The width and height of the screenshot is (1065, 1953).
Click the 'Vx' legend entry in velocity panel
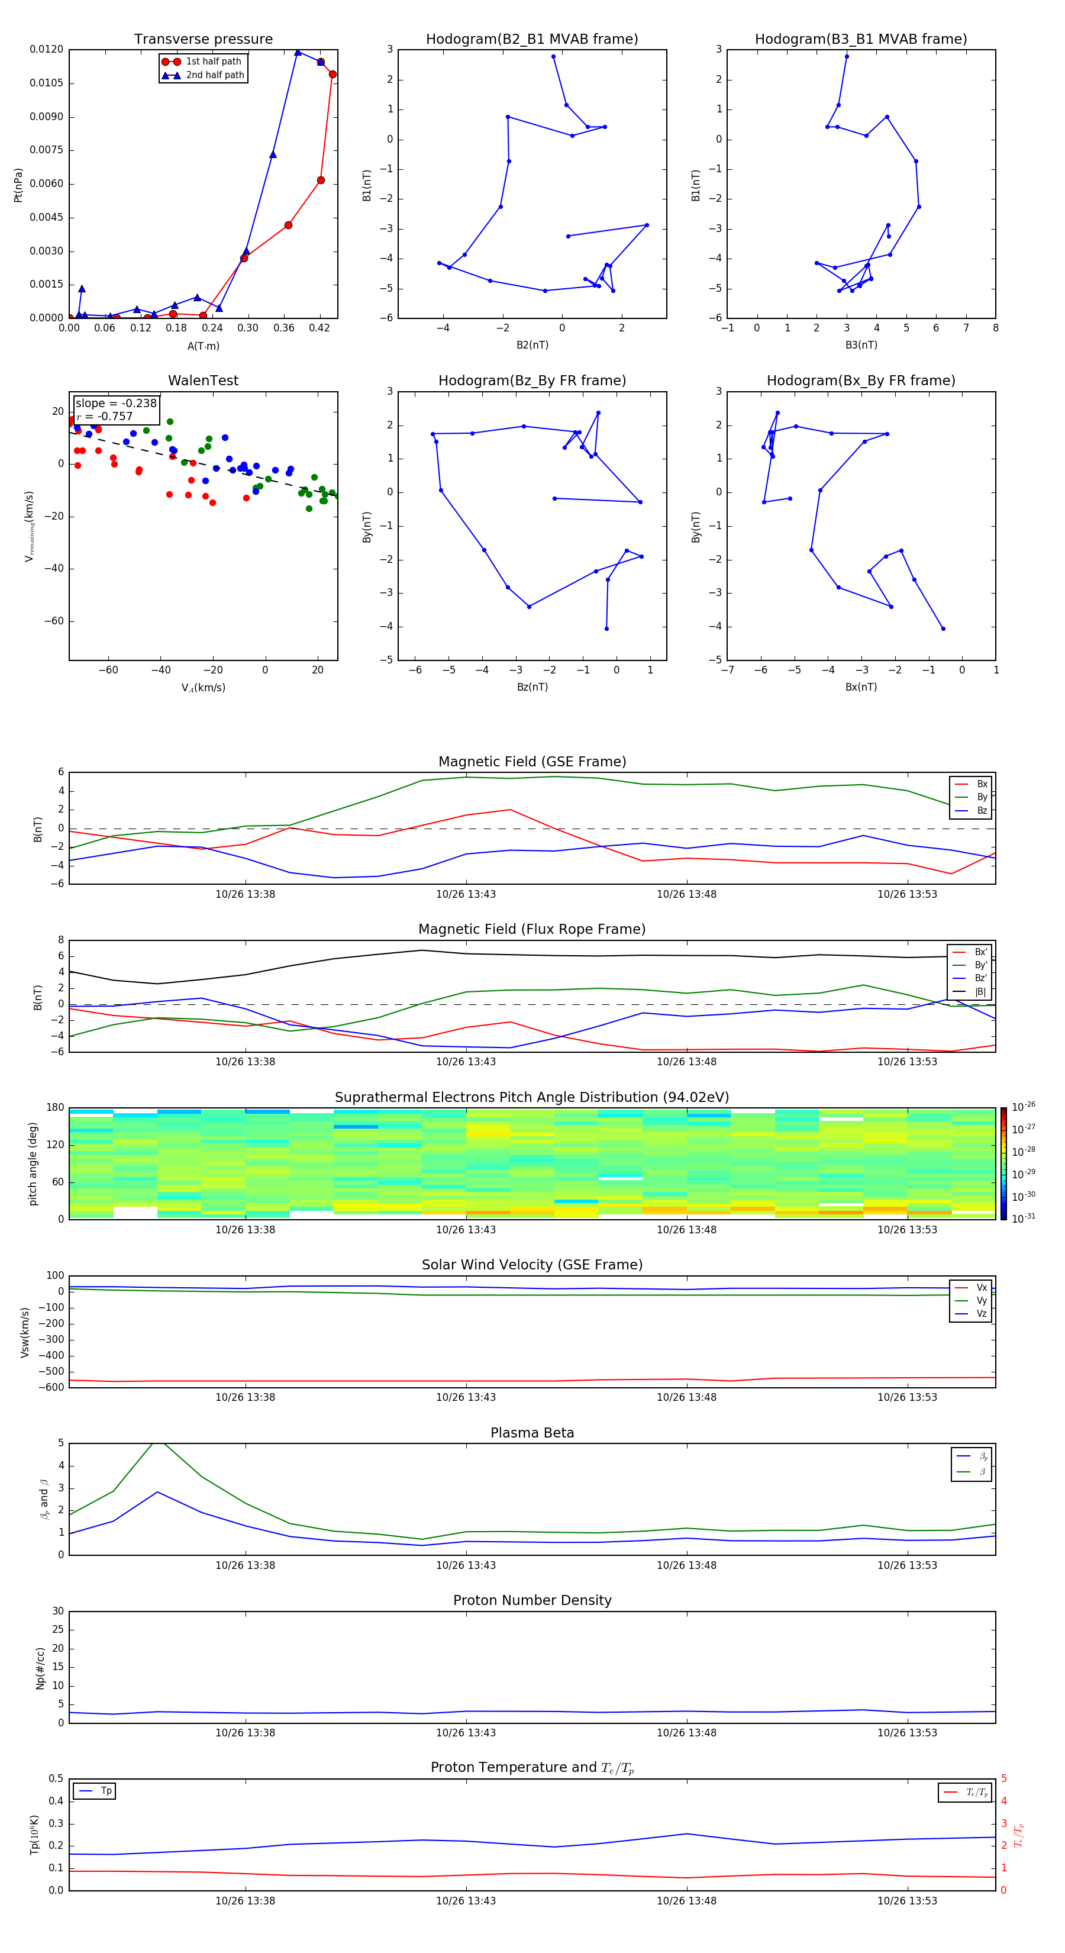(x=972, y=1287)
